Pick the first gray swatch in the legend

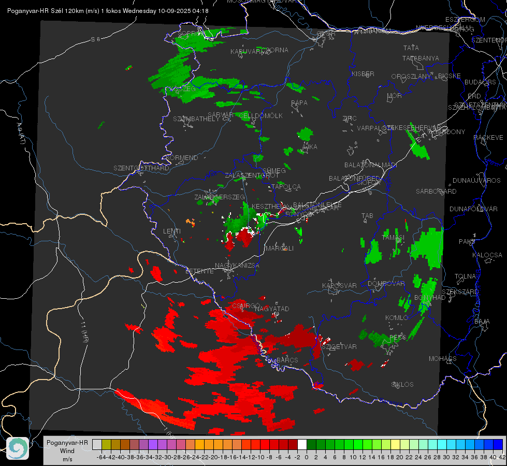coord(97,444)
